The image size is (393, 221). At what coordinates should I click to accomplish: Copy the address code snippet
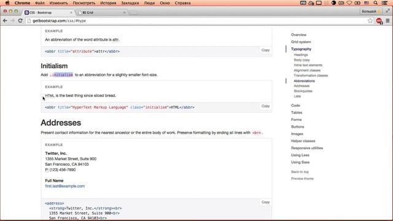pos(265,202)
